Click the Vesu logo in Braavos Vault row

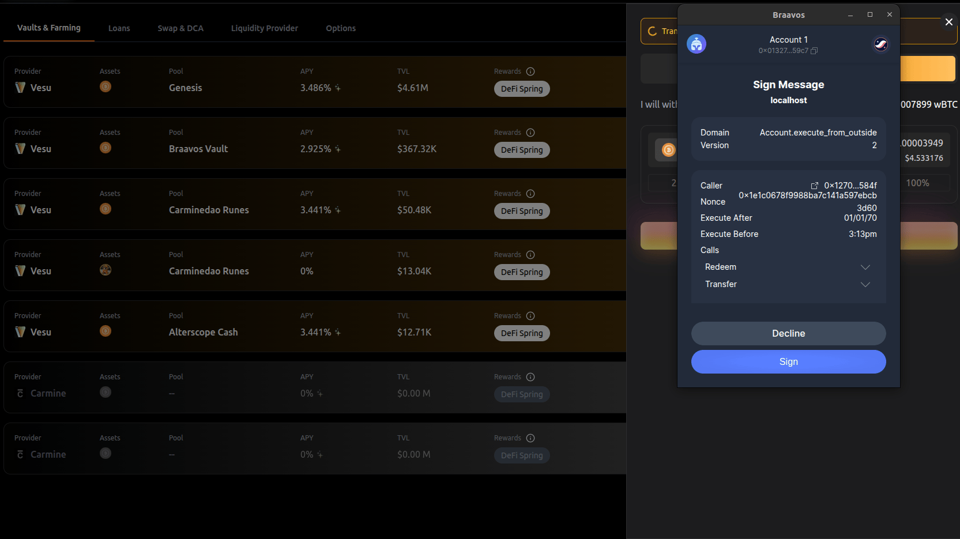click(x=20, y=149)
